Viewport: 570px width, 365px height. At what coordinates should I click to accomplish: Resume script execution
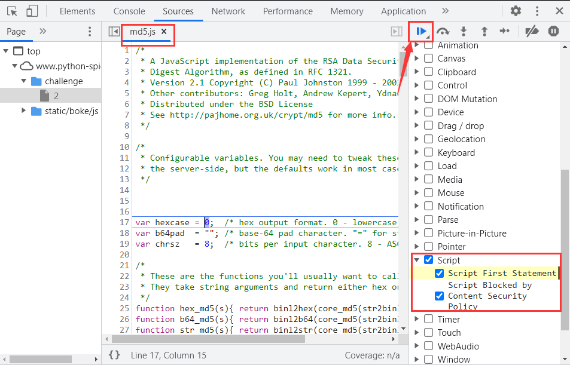click(422, 31)
